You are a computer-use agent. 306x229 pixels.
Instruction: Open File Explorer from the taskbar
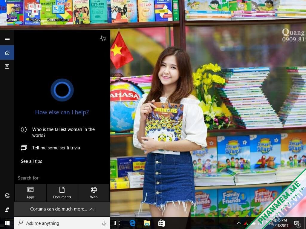[x=147, y=223]
